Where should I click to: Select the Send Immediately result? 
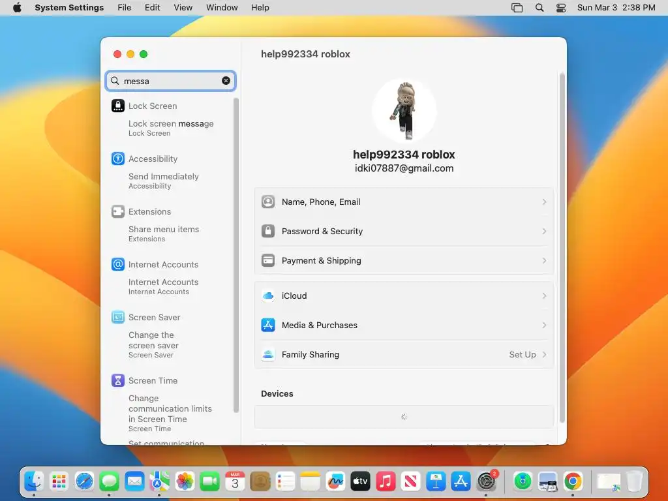(164, 181)
